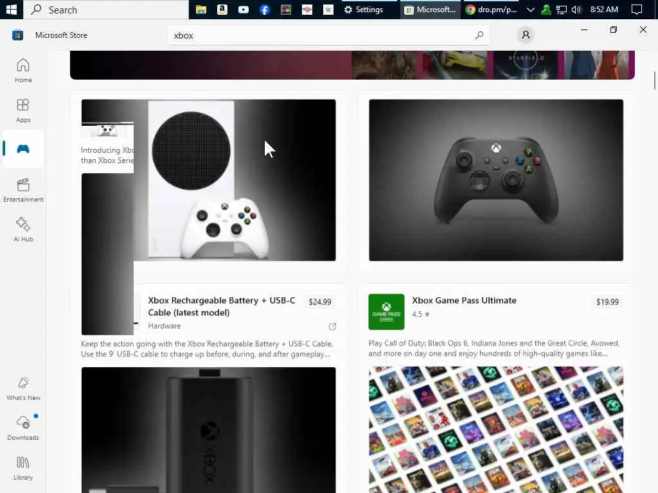Open the user account profile icon

526,35
